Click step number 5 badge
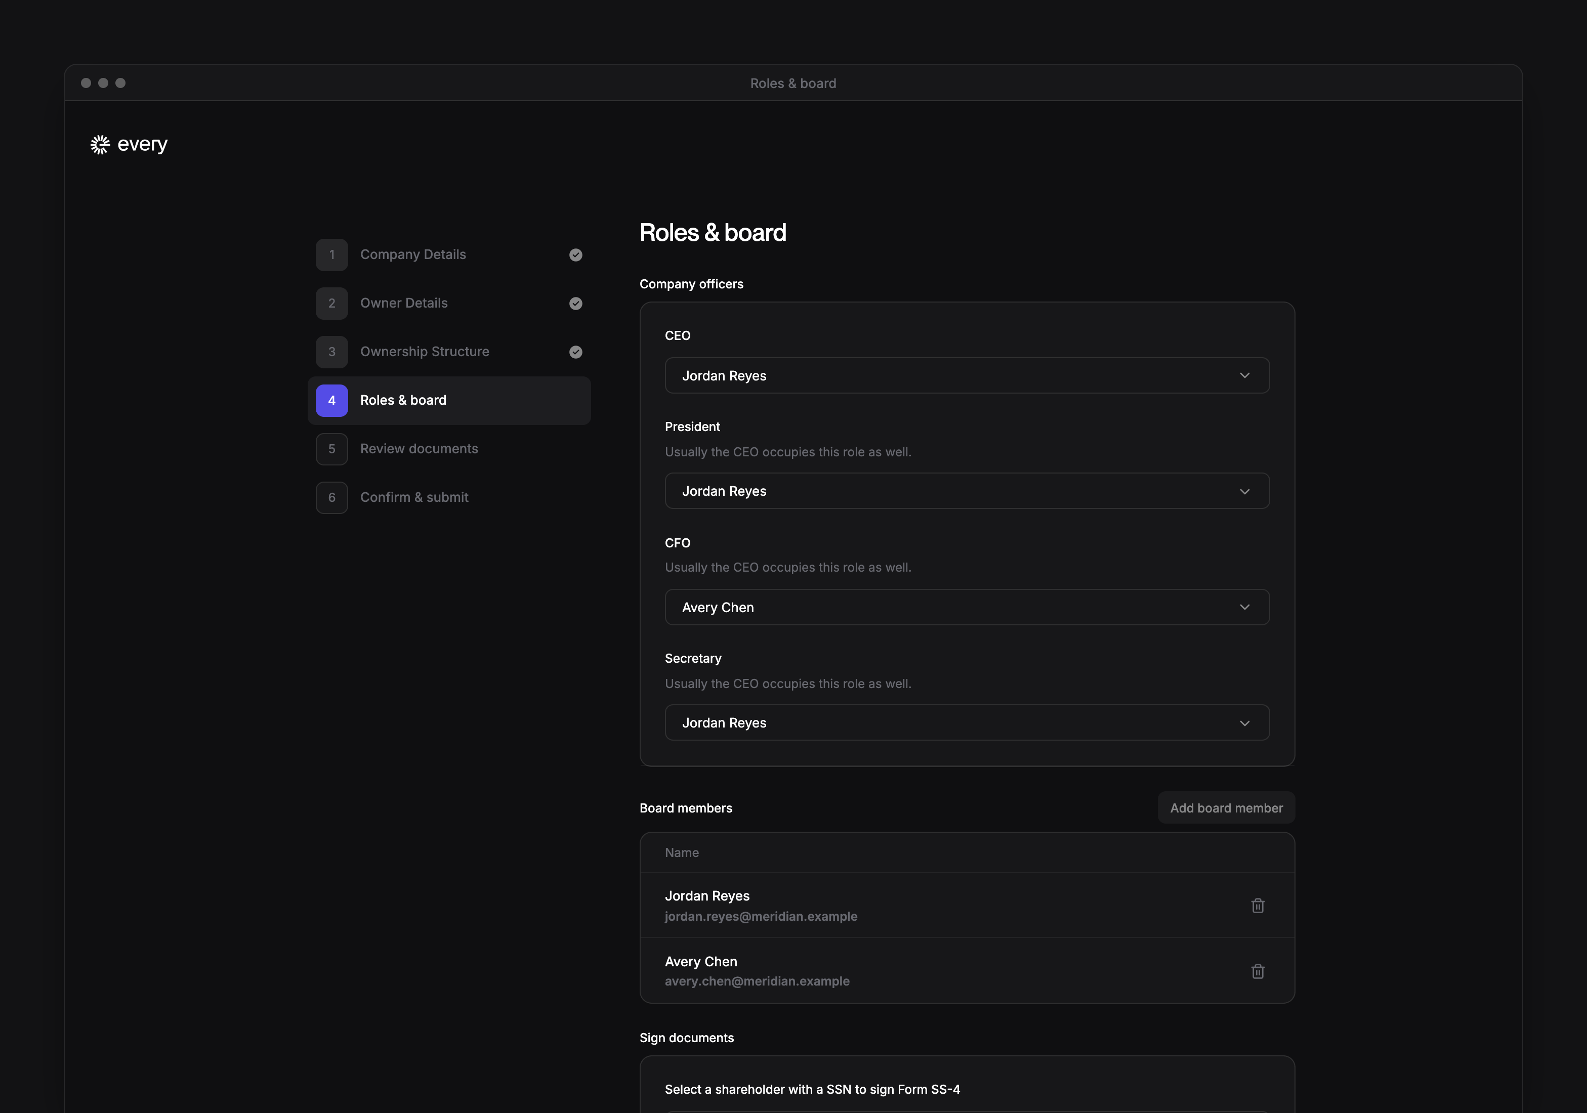 pyautogui.click(x=332, y=449)
